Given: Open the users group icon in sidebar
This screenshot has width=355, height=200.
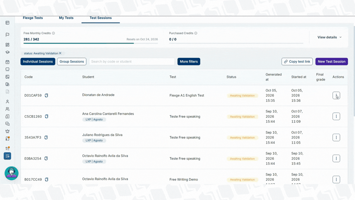Looking at the screenshot, I should pyautogui.click(x=7, y=109).
